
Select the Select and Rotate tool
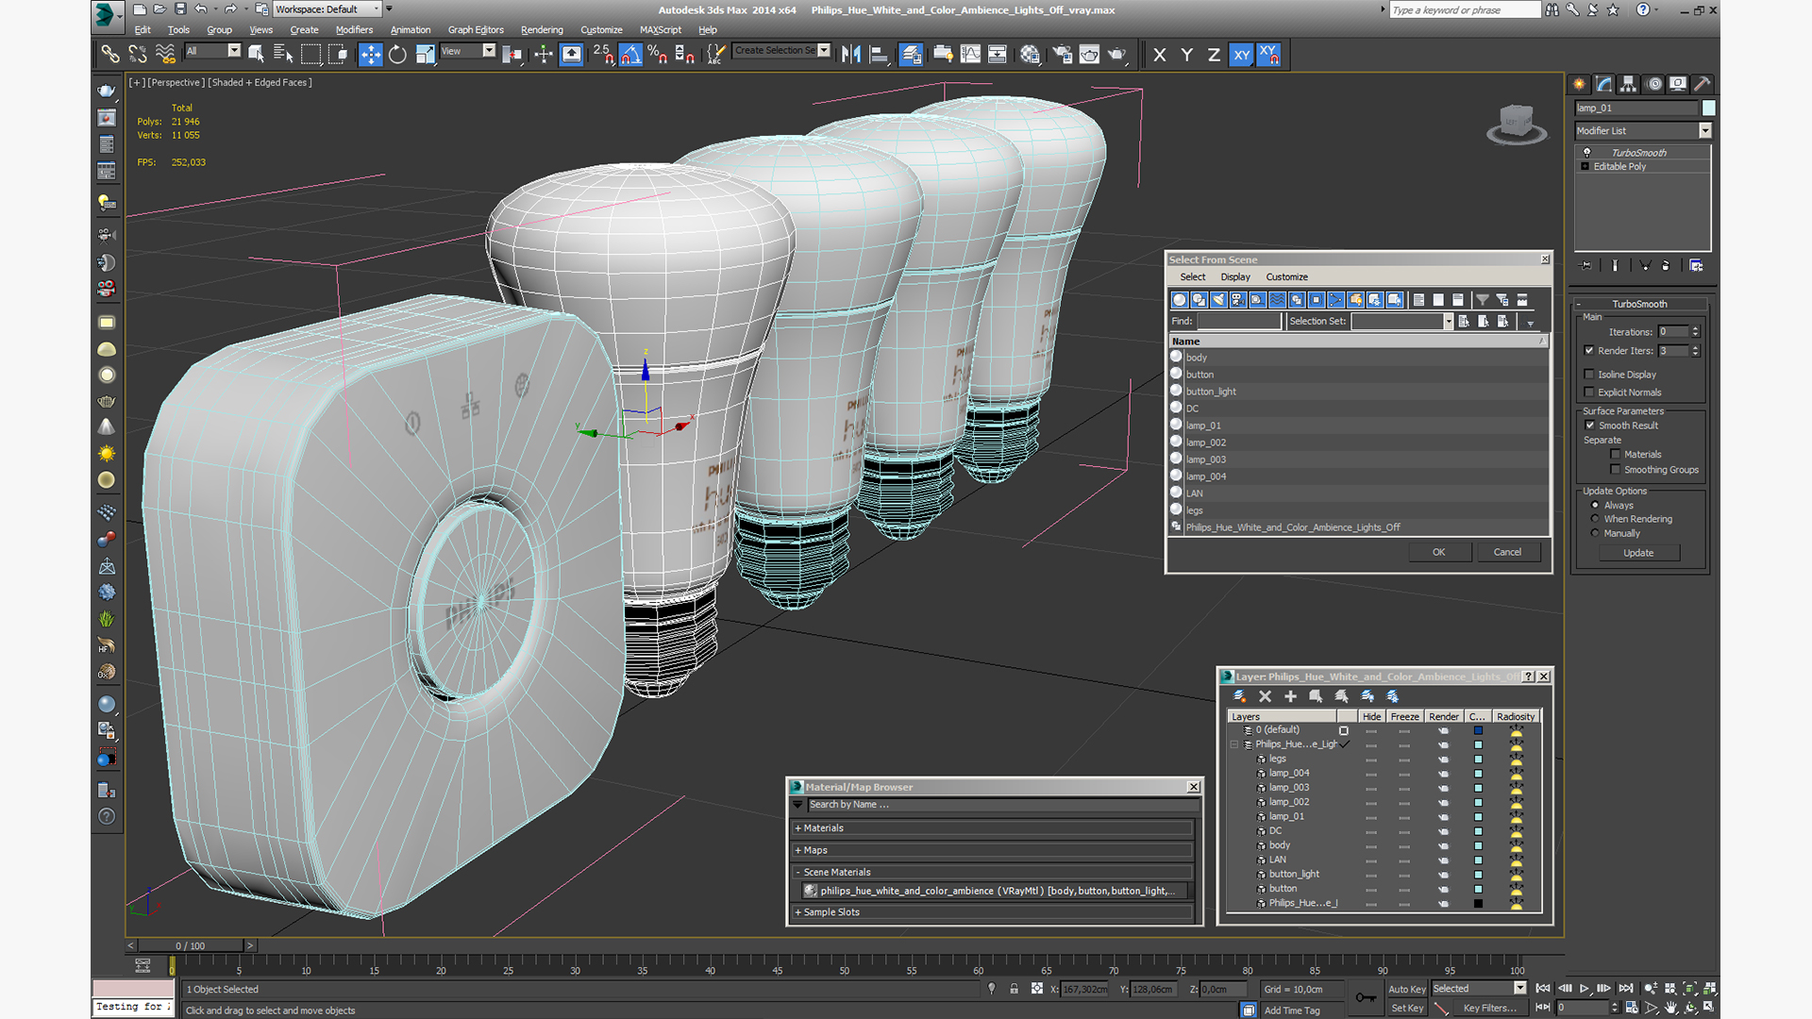[x=397, y=55]
